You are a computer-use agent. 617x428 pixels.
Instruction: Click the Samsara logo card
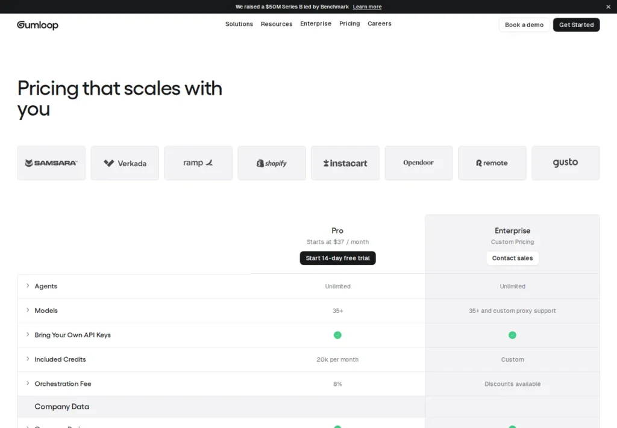(x=51, y=163)
